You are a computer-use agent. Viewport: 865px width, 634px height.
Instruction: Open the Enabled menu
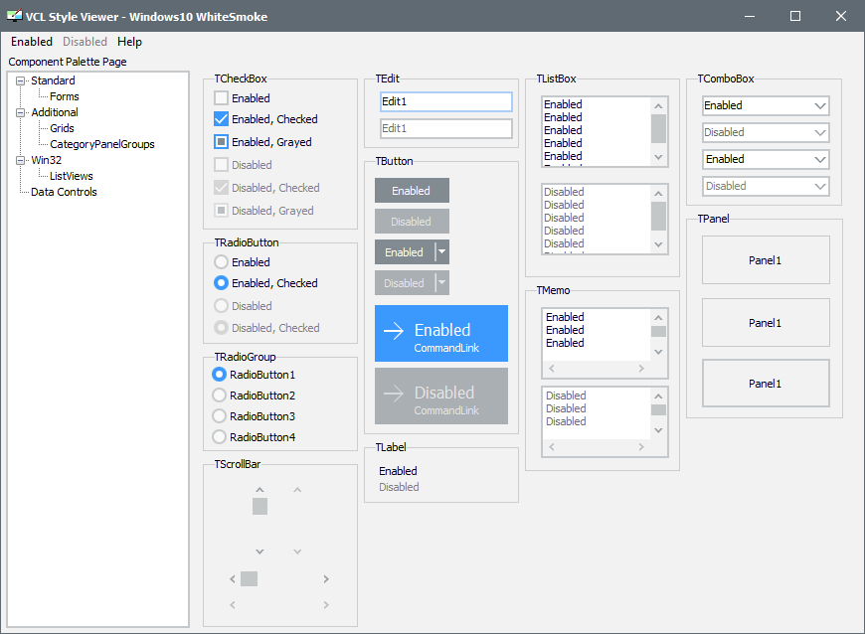click(32, 42)
